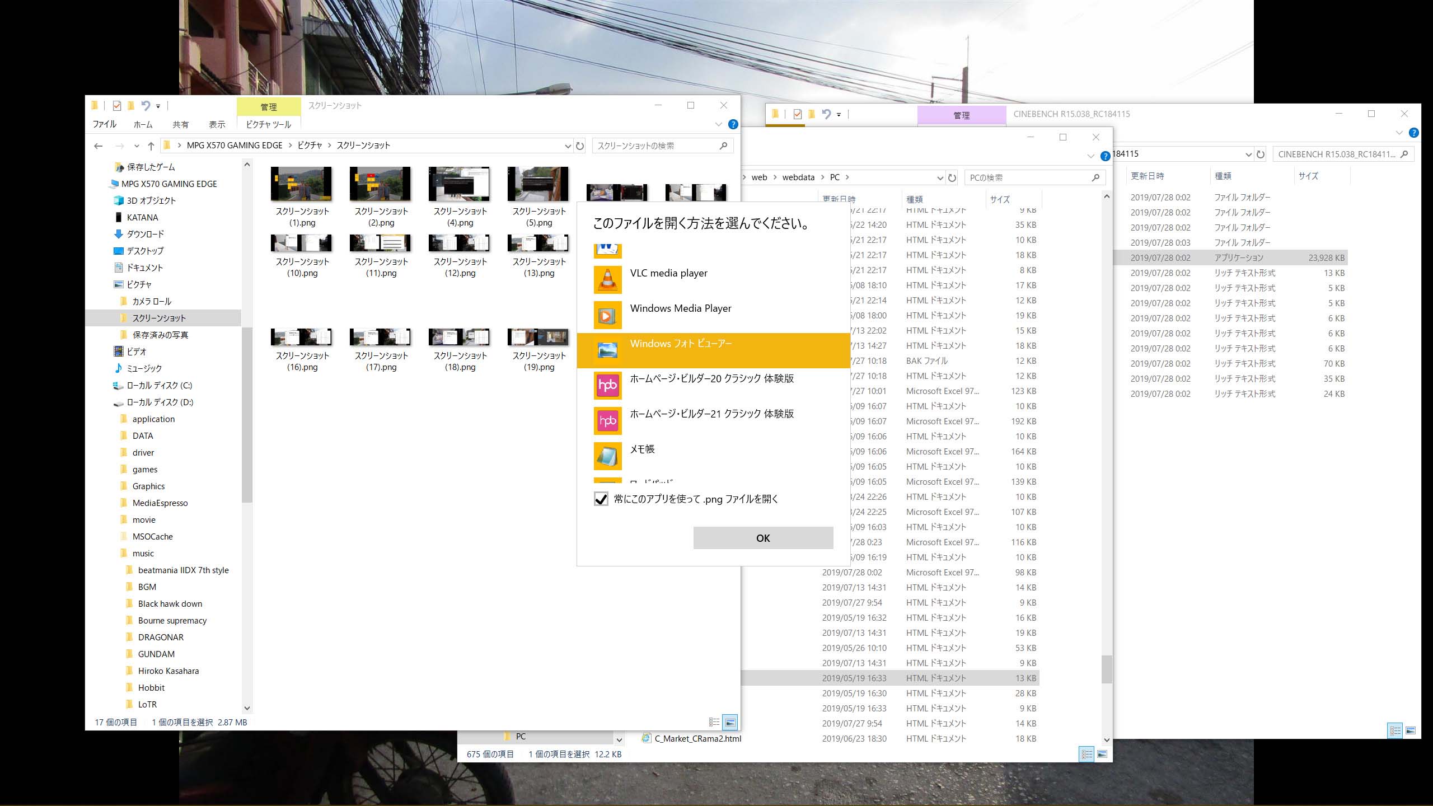Image resolution: width=1433 pixels, height=806 pixels.
Task: Click quick access properties checkmark icon
Action: pyautogui.click(x=117, y=106)
